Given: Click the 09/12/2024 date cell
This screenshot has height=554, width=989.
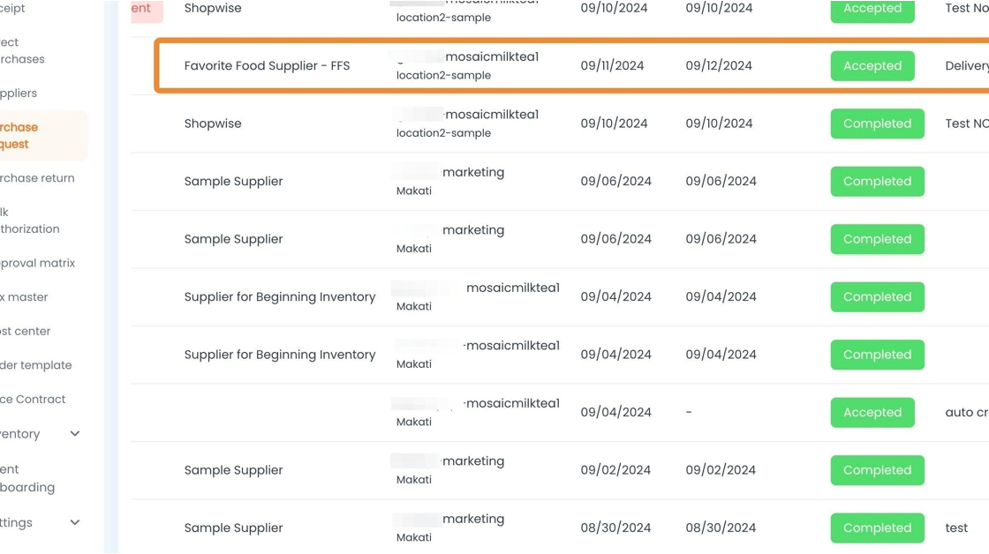Looking at the screenshot, I should tap(719, 66).
